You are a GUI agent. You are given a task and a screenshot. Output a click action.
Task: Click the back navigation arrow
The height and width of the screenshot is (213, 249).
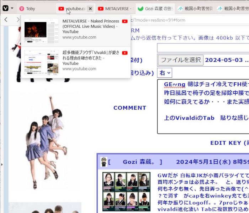tap(6, 20)
